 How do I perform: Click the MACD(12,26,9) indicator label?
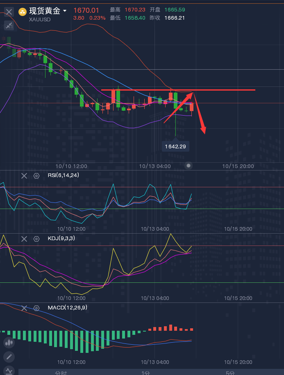click(x=67, y=307)
